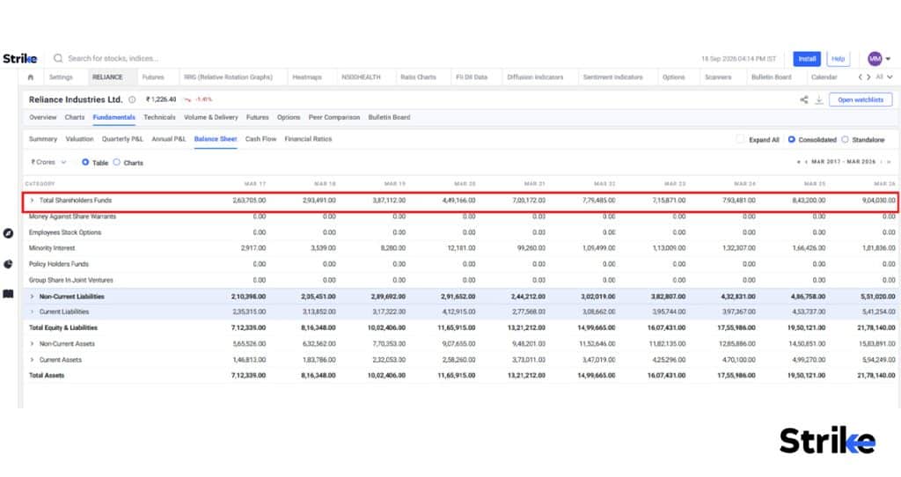Switch to the Heatmaps workspace tab
The height and width of the screenshot is (477, 901).
(x=307, y=77)
